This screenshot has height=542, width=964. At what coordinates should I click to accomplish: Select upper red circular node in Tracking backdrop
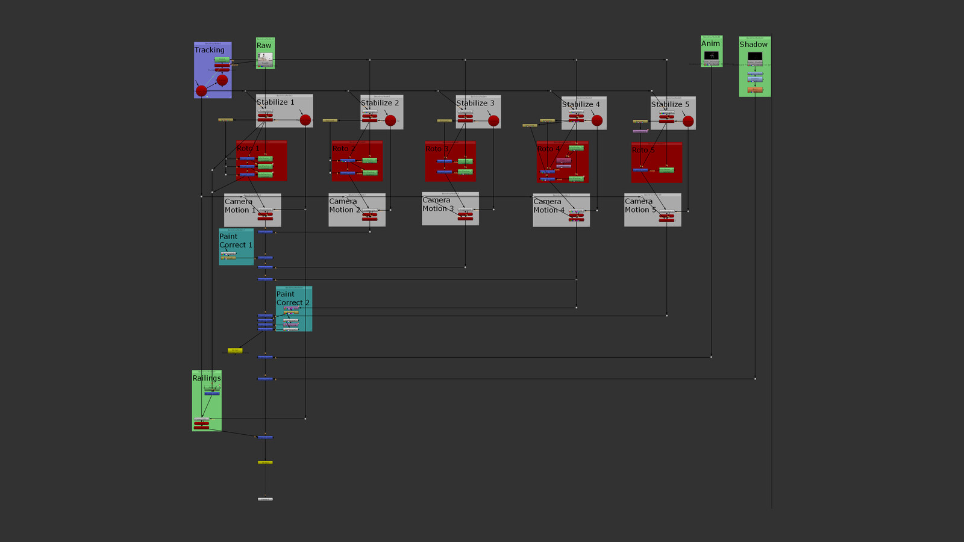pos(222,80)
